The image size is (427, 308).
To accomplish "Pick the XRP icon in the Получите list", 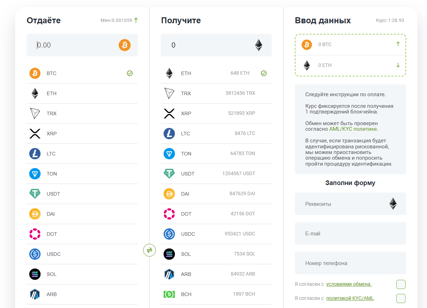I will [x=169, y=113].
